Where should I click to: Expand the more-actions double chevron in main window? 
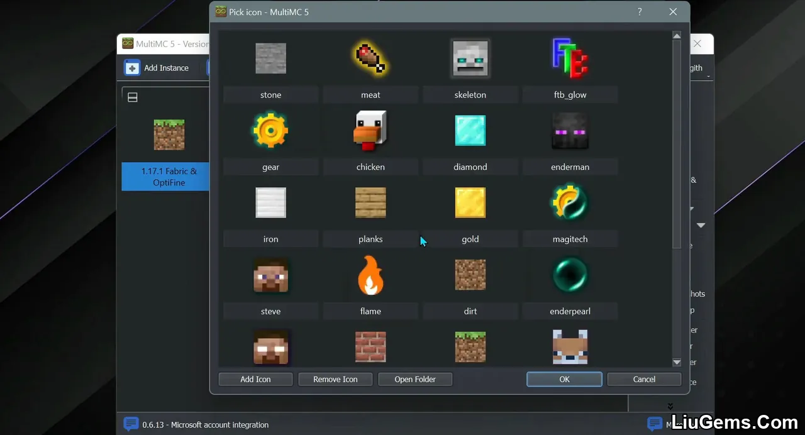[670, 406]
